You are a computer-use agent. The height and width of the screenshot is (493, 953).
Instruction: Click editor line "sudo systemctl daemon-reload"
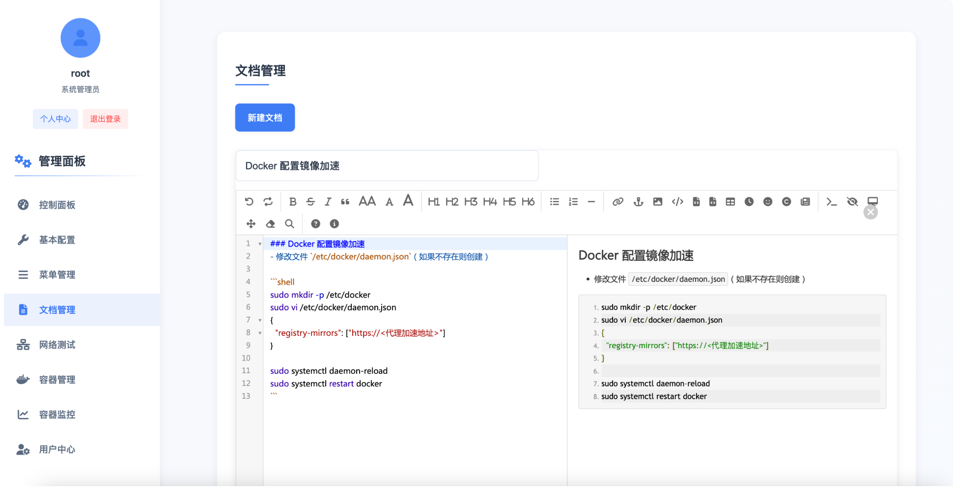point(329,371)
